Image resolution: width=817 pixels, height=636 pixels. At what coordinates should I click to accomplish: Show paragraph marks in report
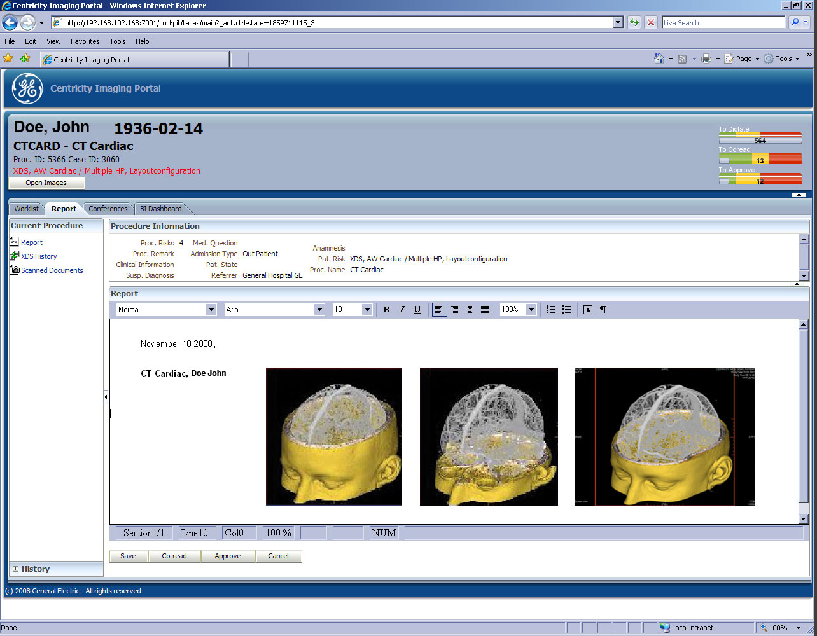603,310
